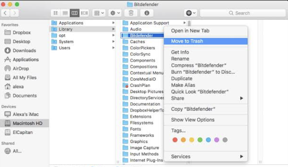Choose Open in New Tab
The width and height of the screenshot is (288, 167).
click(206, 31)
